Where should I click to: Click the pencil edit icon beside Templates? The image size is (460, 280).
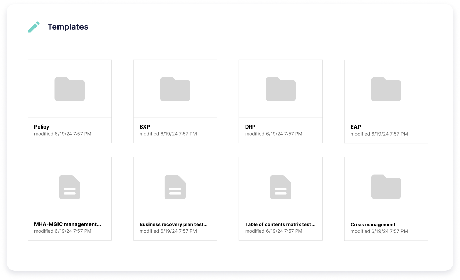tap(33, 27)
